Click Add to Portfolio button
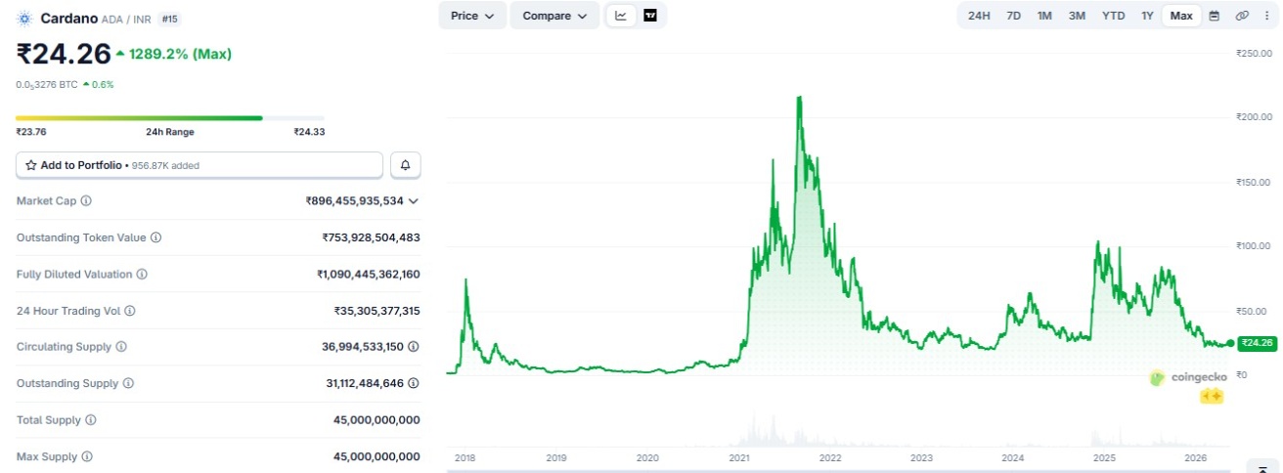This screenshot has height=473, width=1283. [199, 165]
